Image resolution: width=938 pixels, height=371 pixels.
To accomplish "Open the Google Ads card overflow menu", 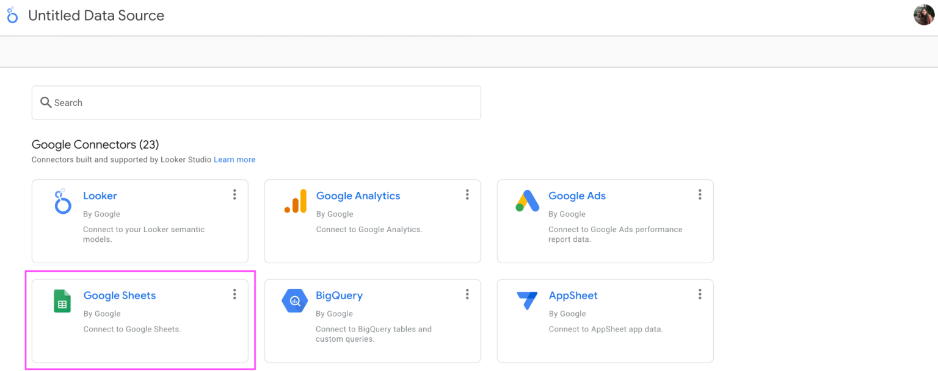I will pos(700,194).
